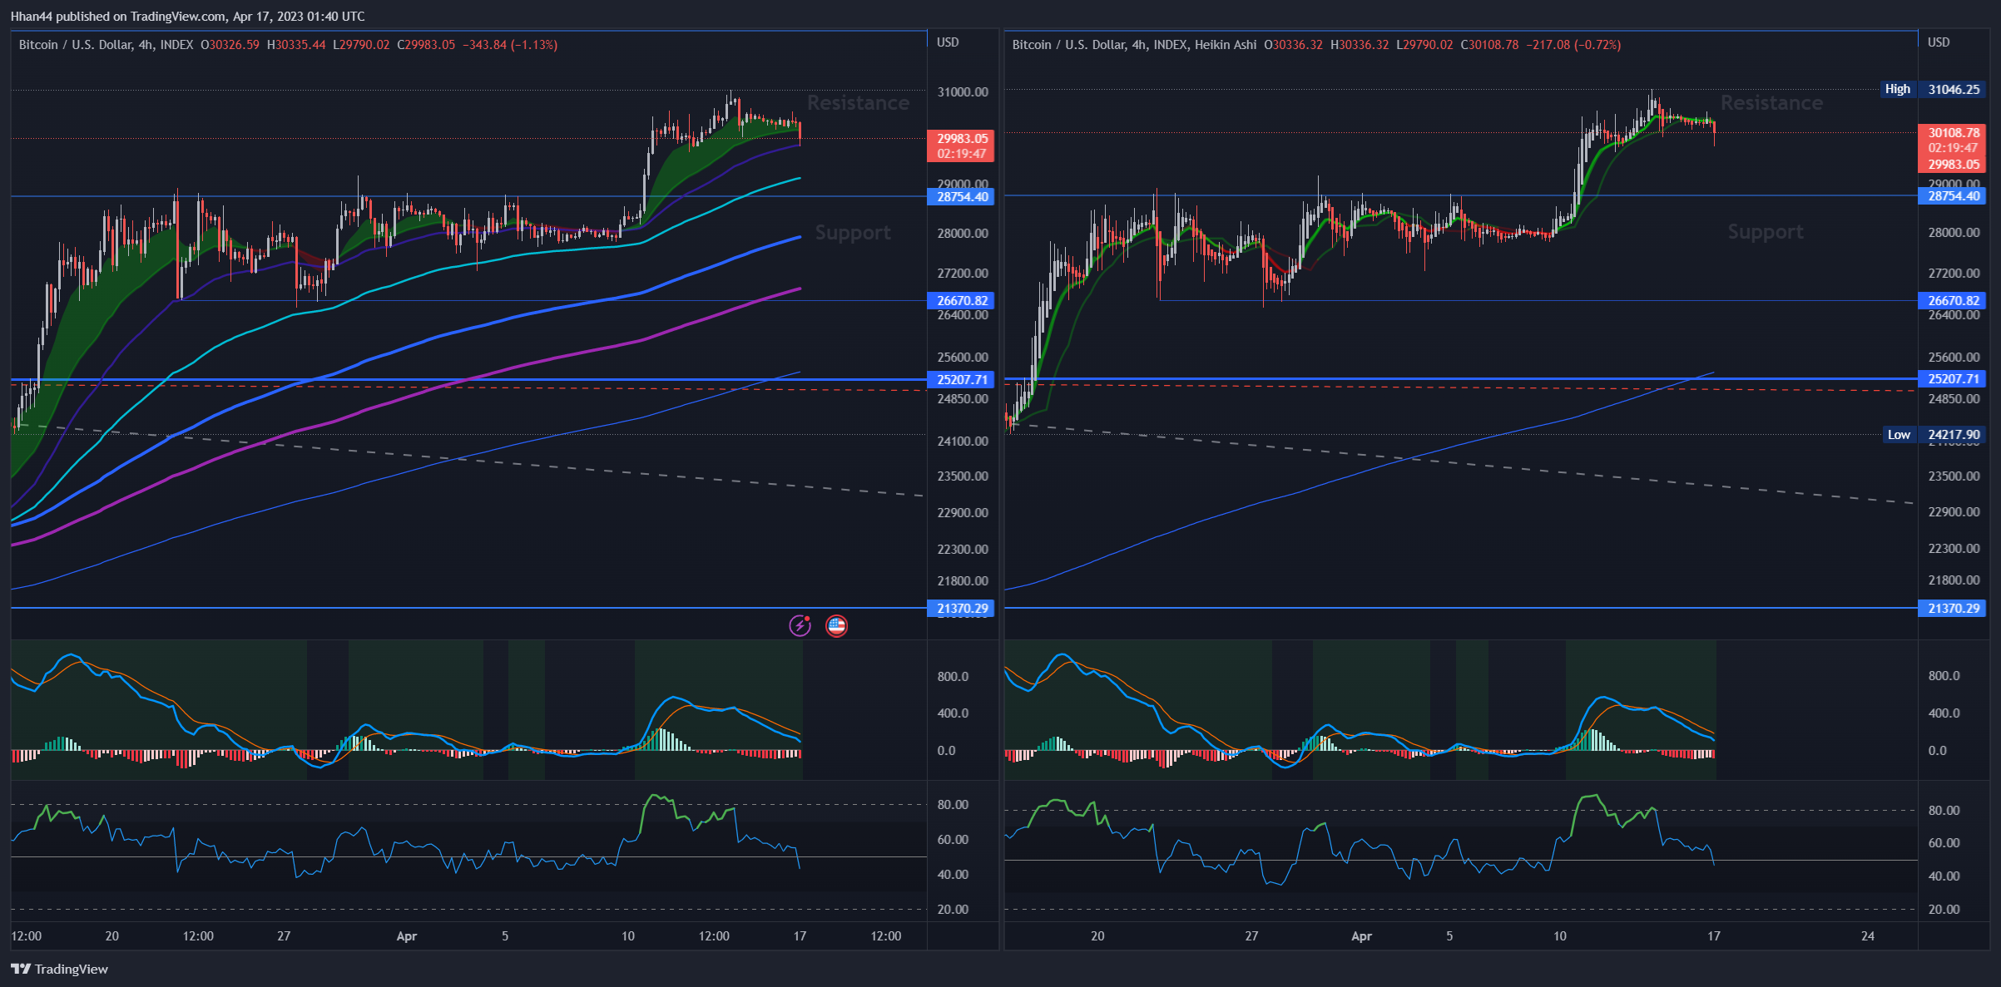Click the right chart Heikin Ashi title text
Image resolution: width=2001 pixels, height=987 pixels.
[1226, 45]
